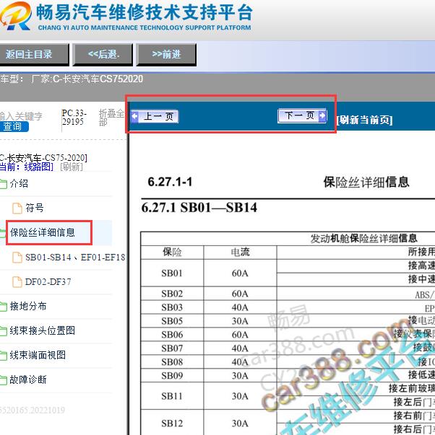The image size is (435, 435).
Task: Click the 返回主目录 button
Action: tap(34, 54)
